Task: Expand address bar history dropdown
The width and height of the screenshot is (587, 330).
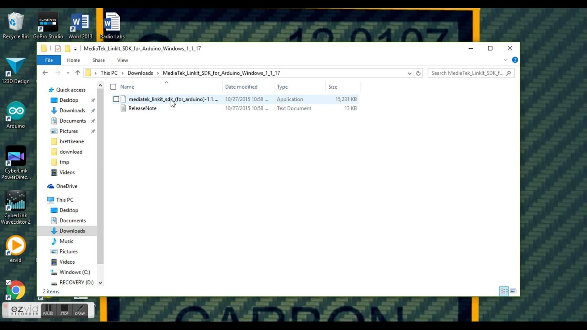Action: [409, 73]
